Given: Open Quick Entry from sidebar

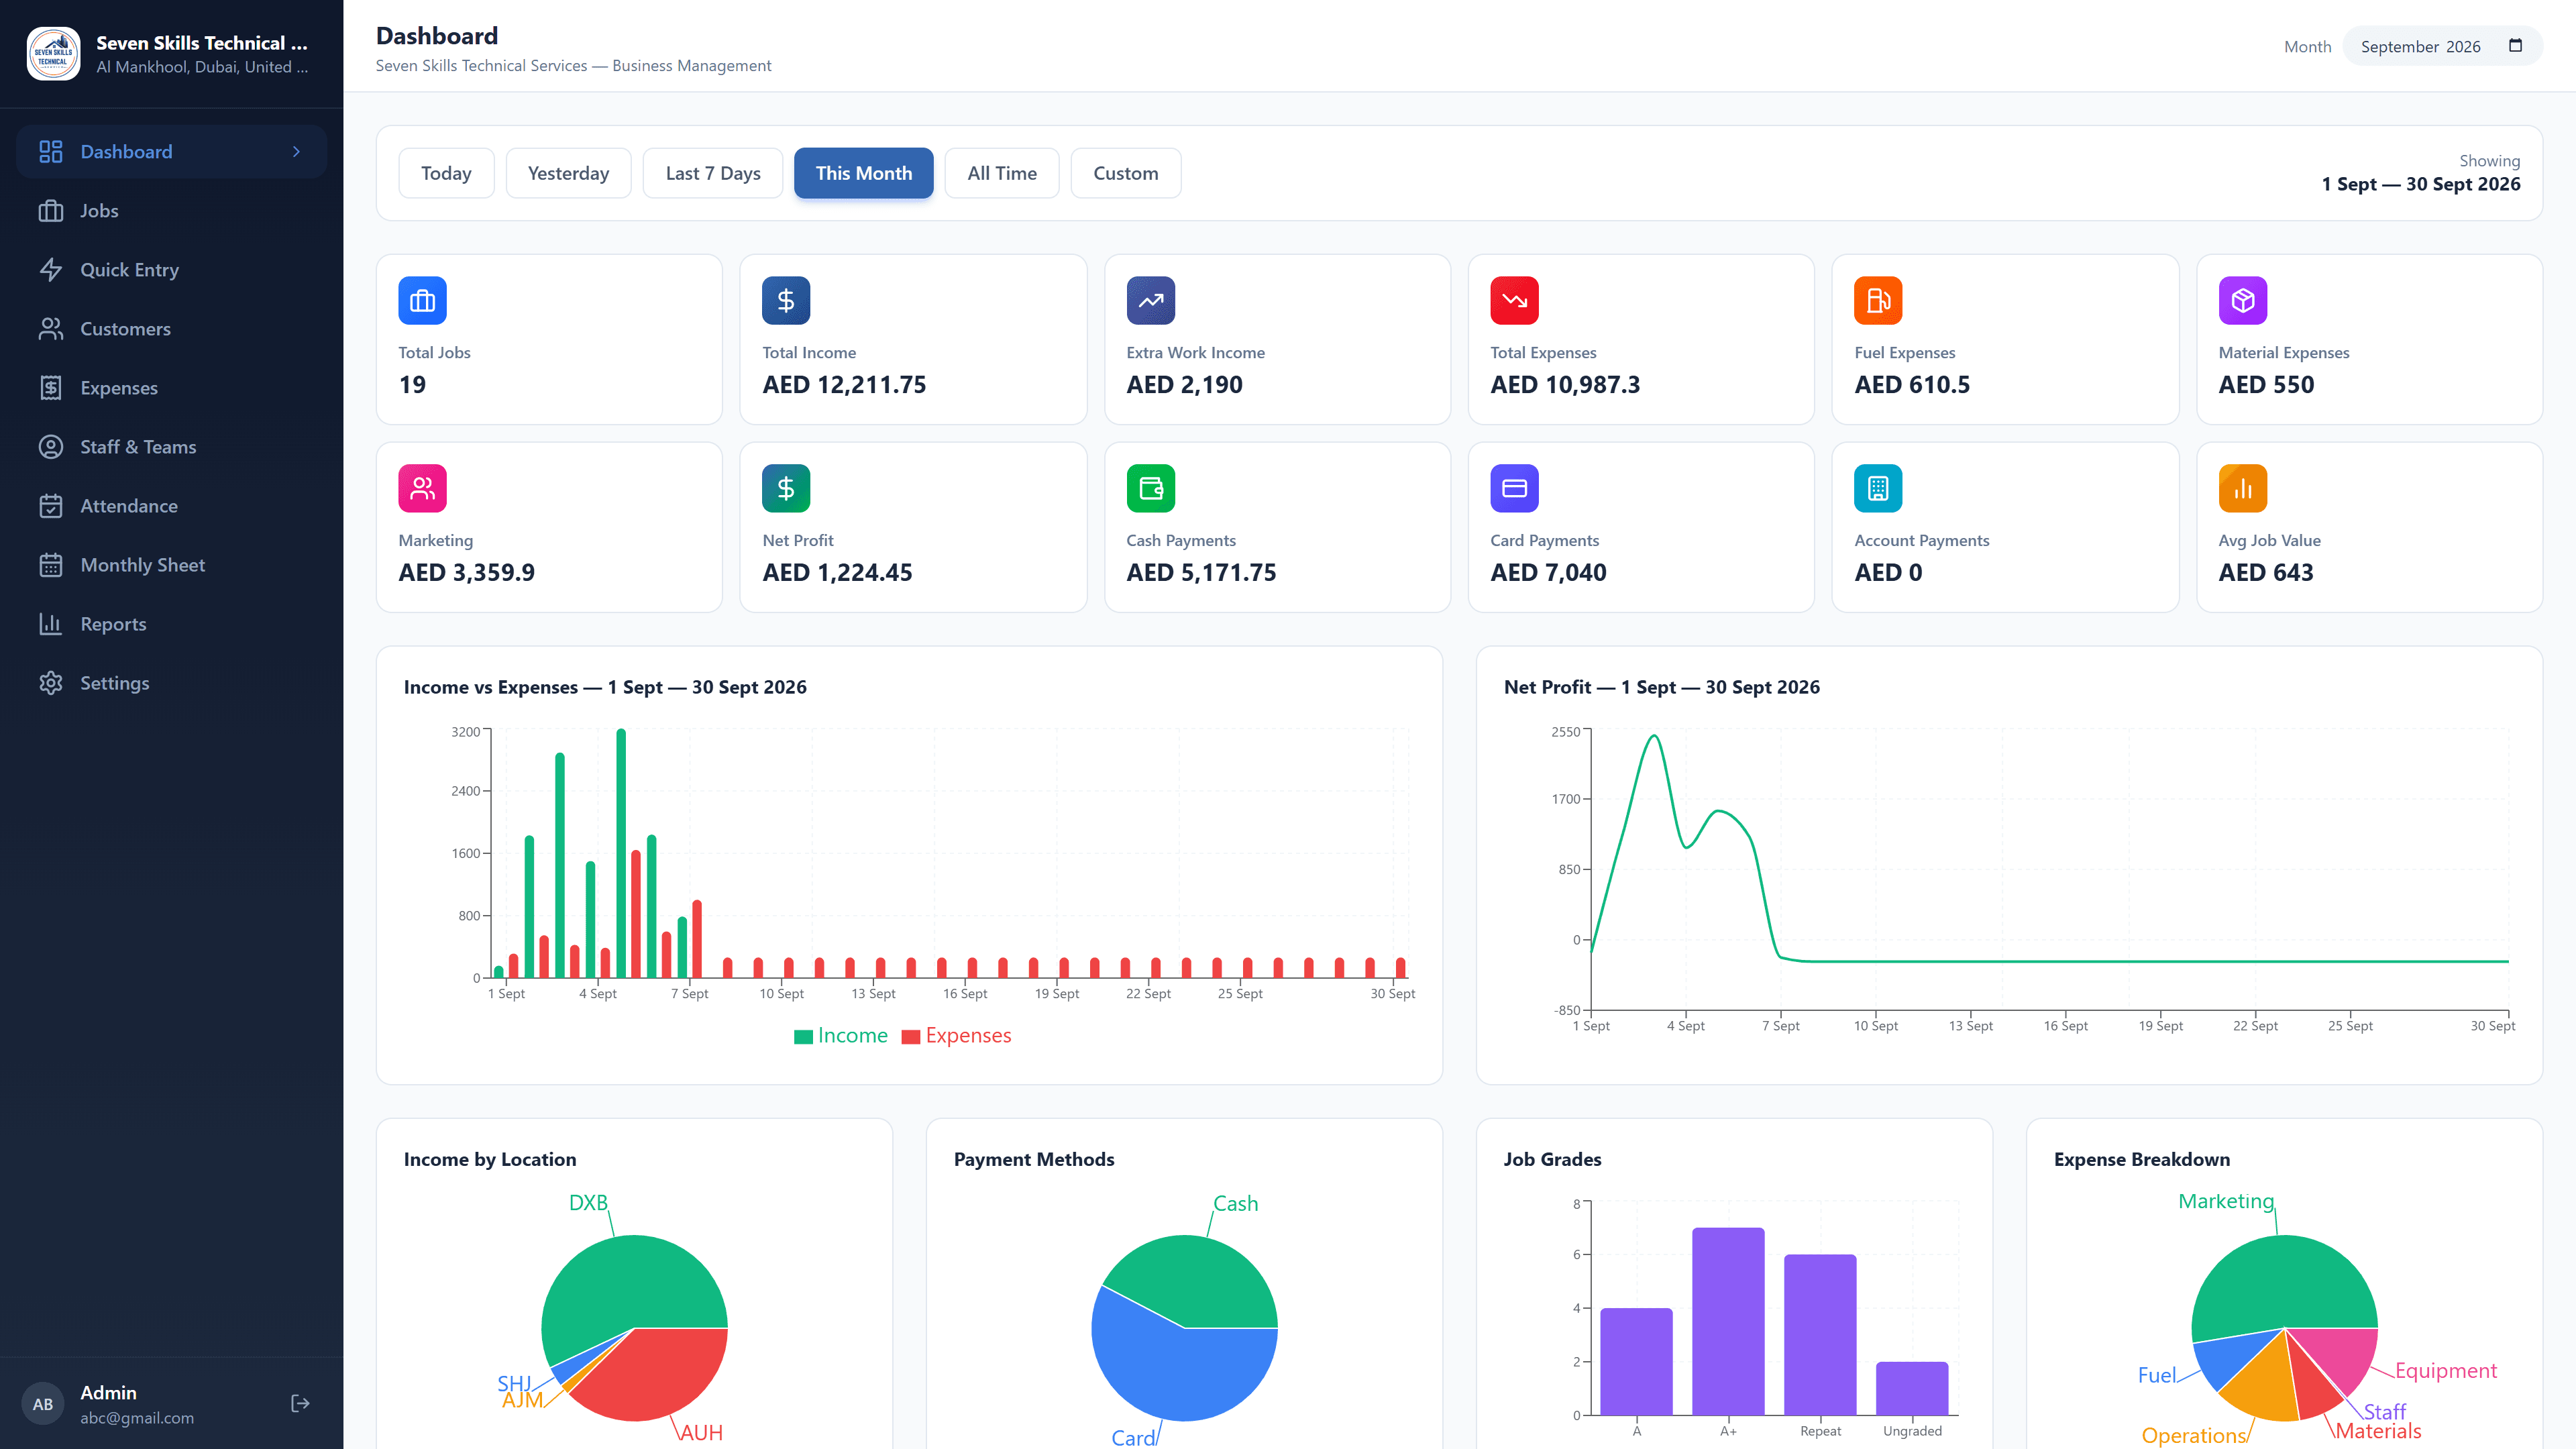Looking at the screenshot, I should pyautogui.click(x=171, y=270).
